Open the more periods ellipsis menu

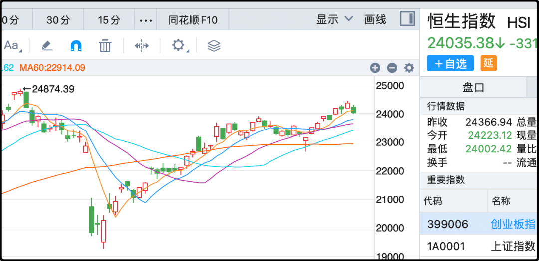click(x=145, y=20)
